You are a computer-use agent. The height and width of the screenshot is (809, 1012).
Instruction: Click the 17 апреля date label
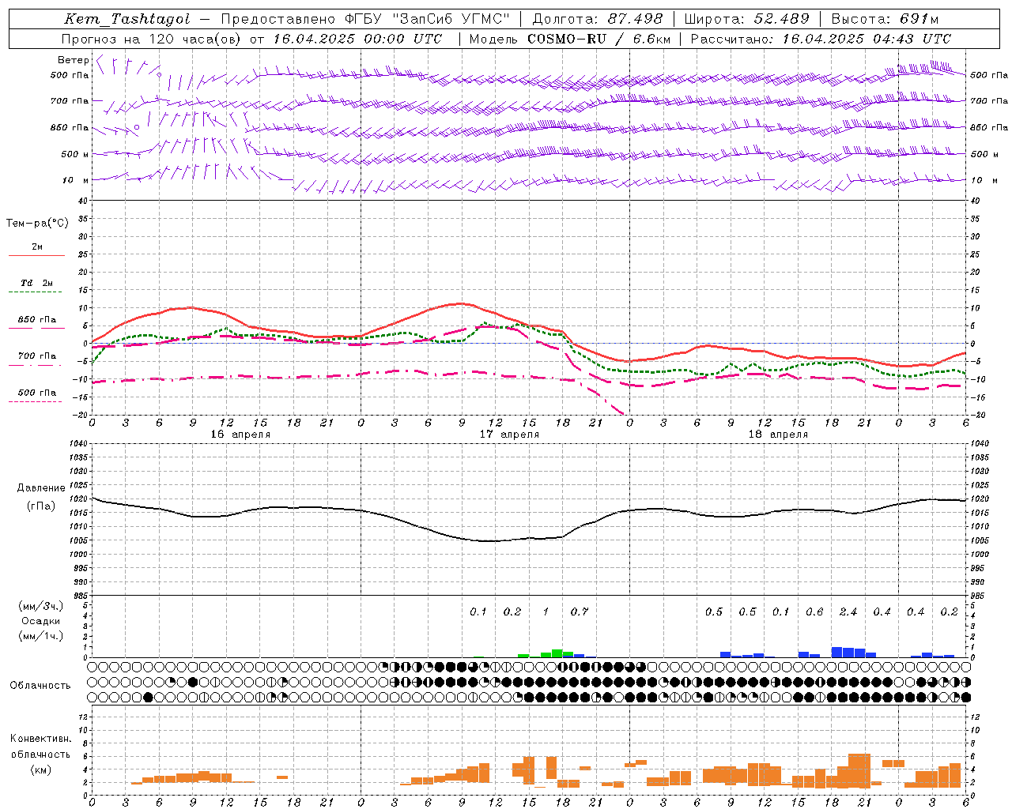[509, 435]
